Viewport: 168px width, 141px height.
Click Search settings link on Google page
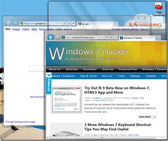[130, 29]
